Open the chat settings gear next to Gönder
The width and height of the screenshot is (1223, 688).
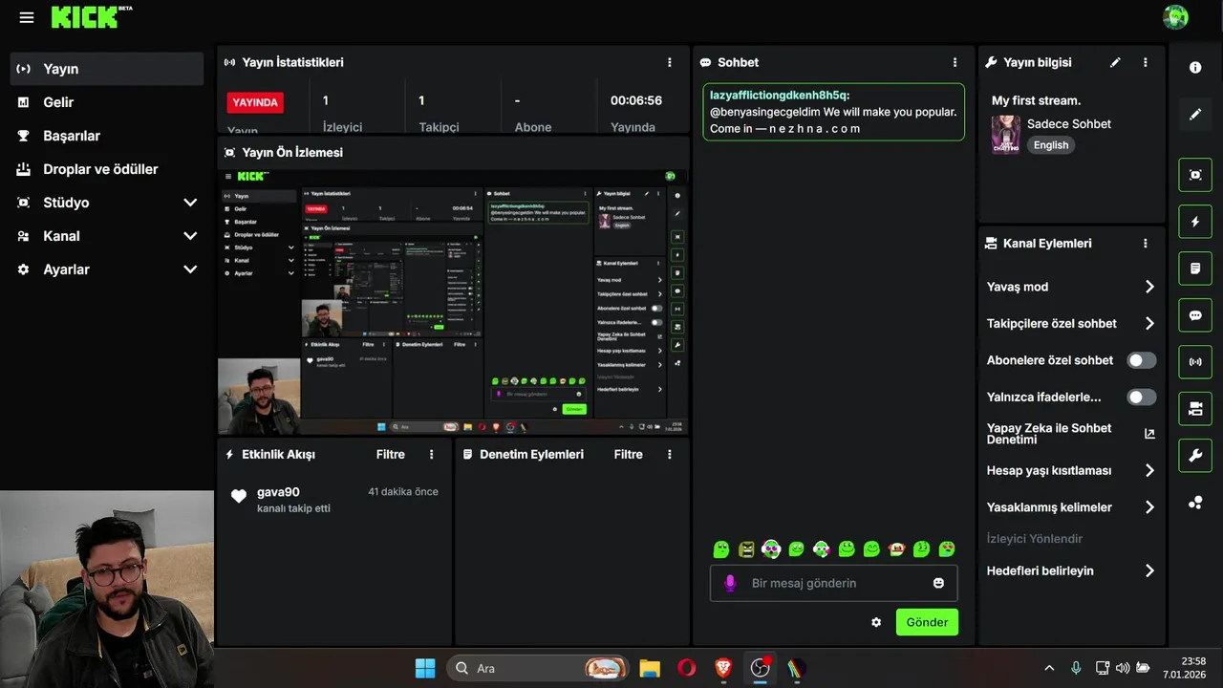tap(876, 622)
